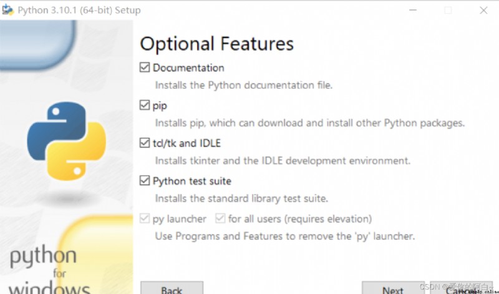Click the Python installer icon in title bar
This screenshot has height=294, width=499.
pyautogui.click(x=7, y=10)
